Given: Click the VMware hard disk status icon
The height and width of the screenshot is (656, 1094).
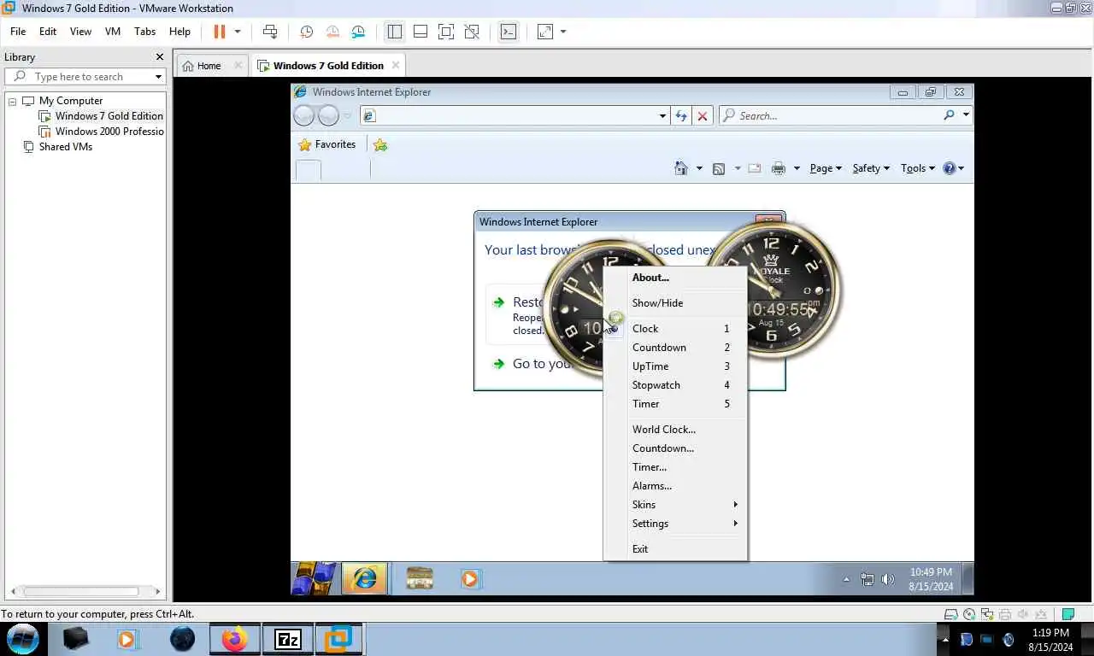Looking at the screenshot, I should pyautogui.click(x=950, y=614).
